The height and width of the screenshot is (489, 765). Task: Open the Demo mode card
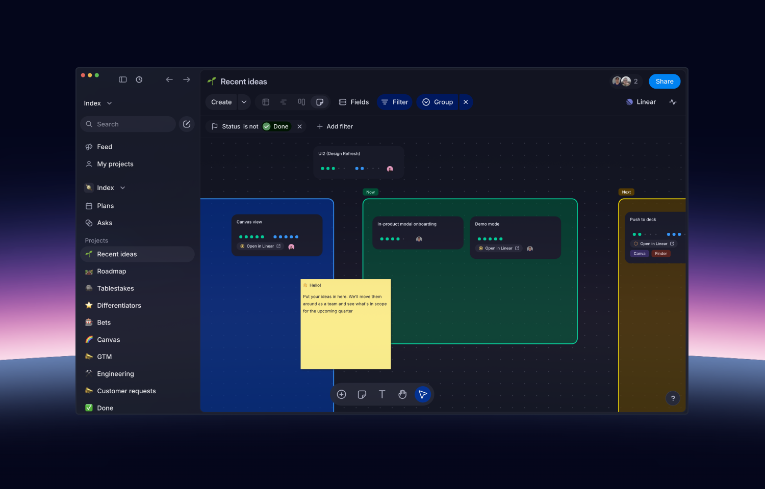coord(515,237)
